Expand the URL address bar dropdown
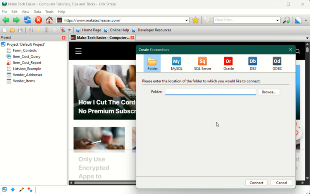This screenshot has height=194, width=310. 186,20
